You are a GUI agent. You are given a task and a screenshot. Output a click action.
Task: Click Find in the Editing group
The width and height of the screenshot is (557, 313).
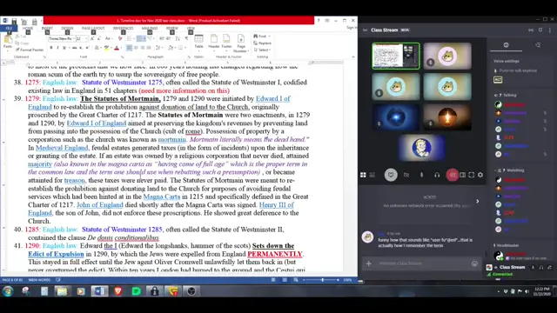(262, 37)
